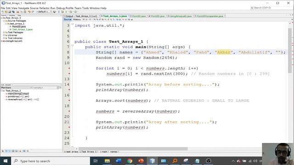Collapse the Test_Arrays_1 project node
Screen dimensions: 294x165
2,18
